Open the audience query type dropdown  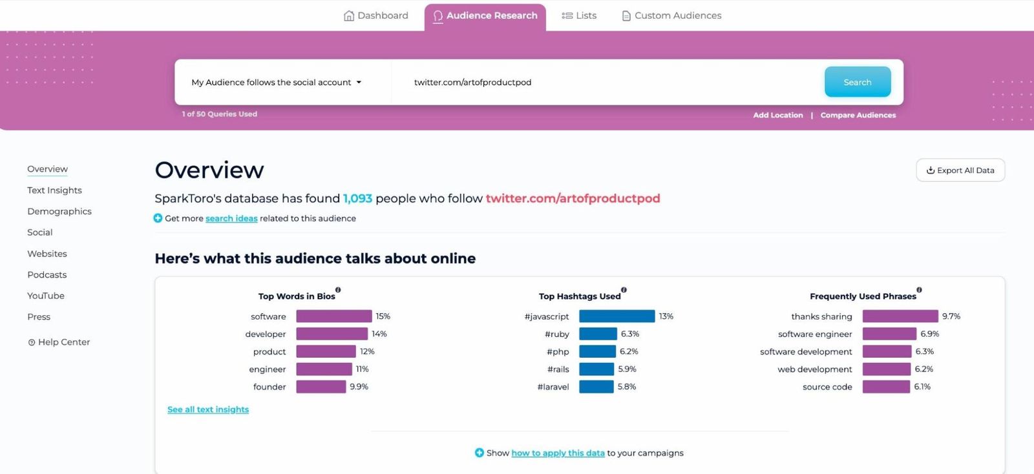pyautogui.click(x=277, y=83)
